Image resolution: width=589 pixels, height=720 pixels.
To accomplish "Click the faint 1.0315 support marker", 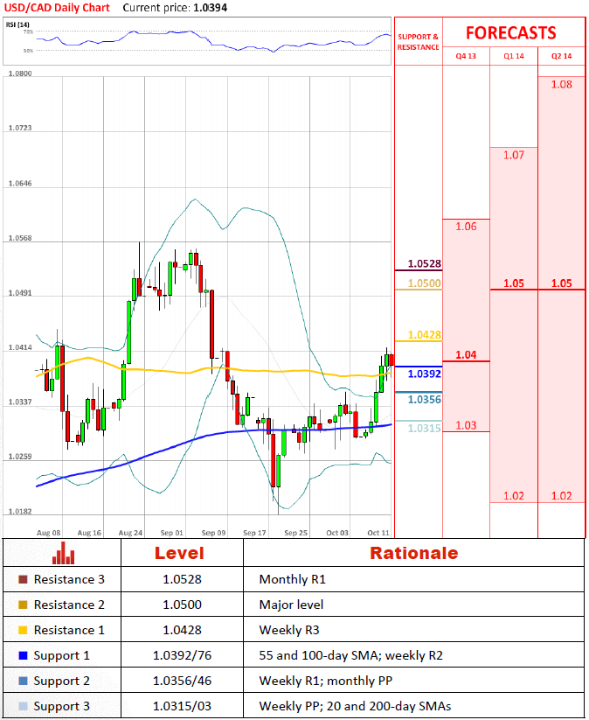I will [425, 428].
